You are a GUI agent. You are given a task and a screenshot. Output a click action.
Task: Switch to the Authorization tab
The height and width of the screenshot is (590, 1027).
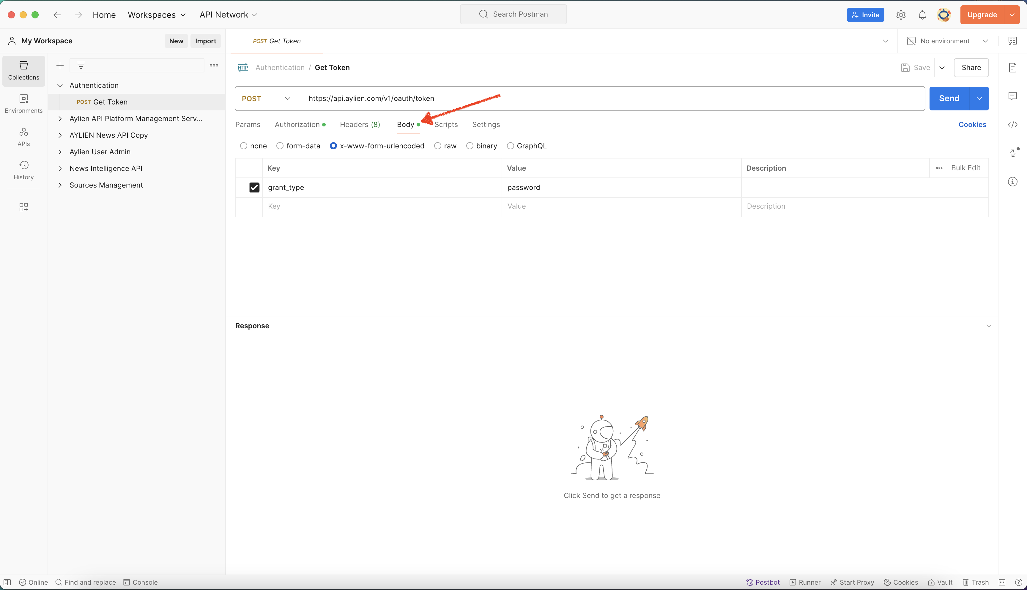tap(300, 124)
